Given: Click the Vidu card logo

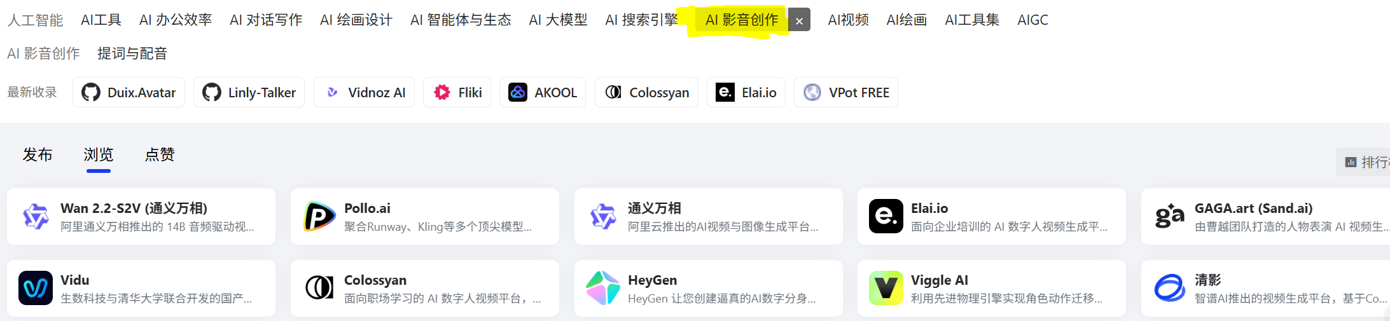Looking at the screenshot, I should tap(36, 288).
